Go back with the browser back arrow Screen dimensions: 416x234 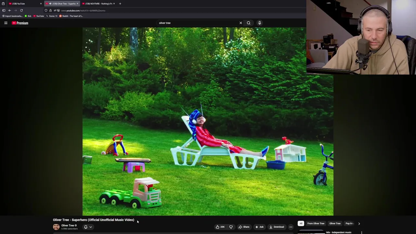(x=10, y=10)
